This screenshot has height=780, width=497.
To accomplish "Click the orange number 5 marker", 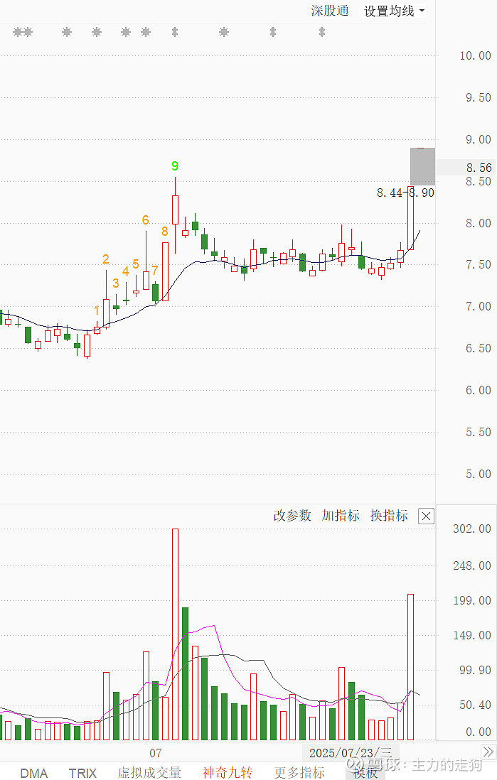I will [x=136, y=264].
